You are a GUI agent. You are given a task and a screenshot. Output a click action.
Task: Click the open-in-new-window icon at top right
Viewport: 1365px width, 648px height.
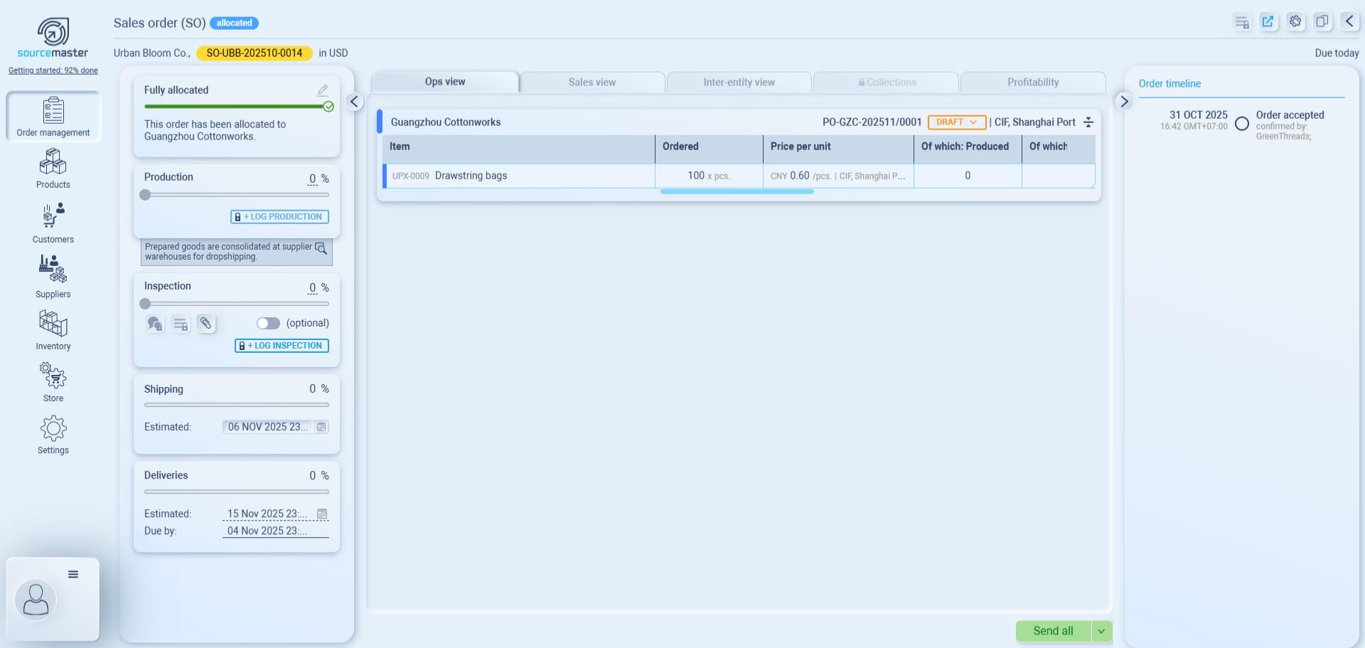1268,21
